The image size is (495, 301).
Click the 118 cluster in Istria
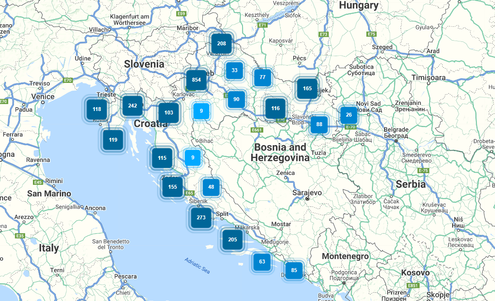97,109
